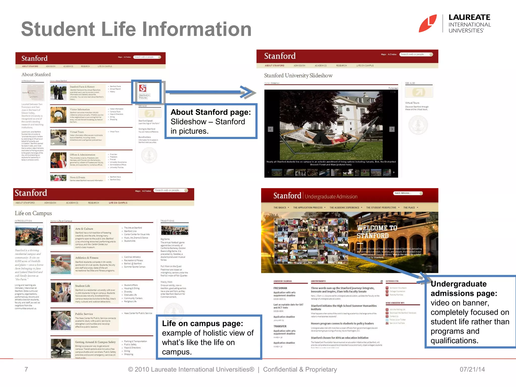Screen dimensions: 516x387
Task: Open Bondholders link on About Stanford page
Action: pyautogui.click(x=145, y=137)
